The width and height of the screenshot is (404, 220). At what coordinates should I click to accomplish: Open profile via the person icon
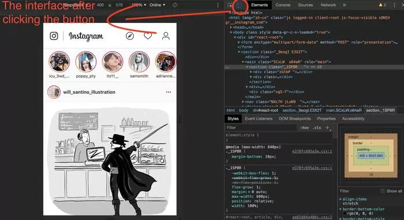tap(166, 36)
